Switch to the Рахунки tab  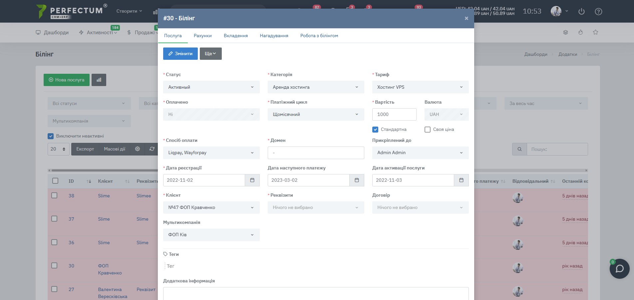(x=203, y=36)
